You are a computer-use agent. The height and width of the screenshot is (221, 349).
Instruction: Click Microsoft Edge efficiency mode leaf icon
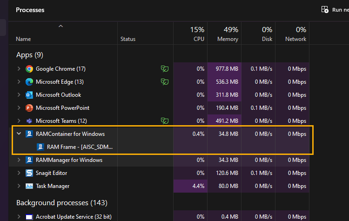(x=164, y=82)
